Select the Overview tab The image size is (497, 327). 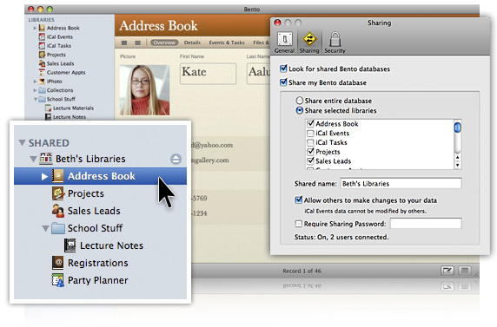(x=164, y=43)
